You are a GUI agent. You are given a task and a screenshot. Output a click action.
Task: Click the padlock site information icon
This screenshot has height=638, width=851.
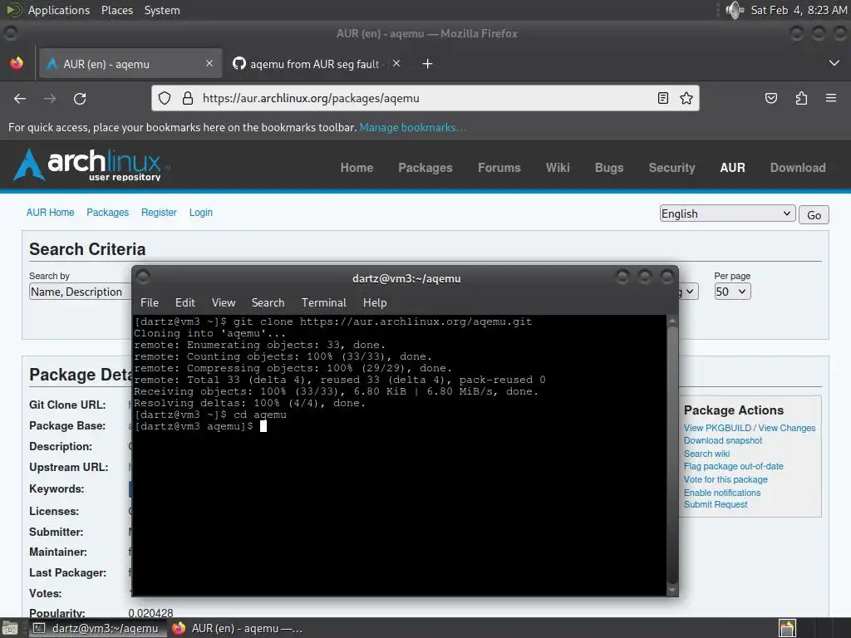point(187,98)
